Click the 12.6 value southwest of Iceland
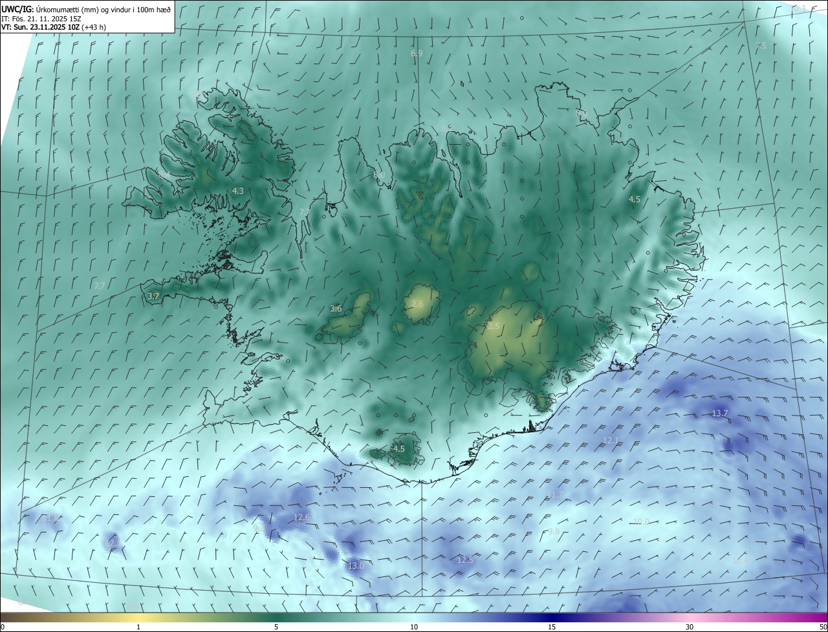The height and width of the screenshot is (632, 828). point(302,518)
